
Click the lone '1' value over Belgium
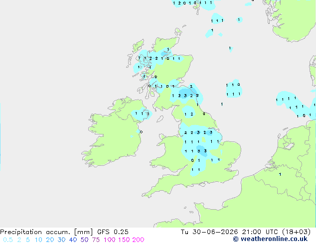coord(280,174)
